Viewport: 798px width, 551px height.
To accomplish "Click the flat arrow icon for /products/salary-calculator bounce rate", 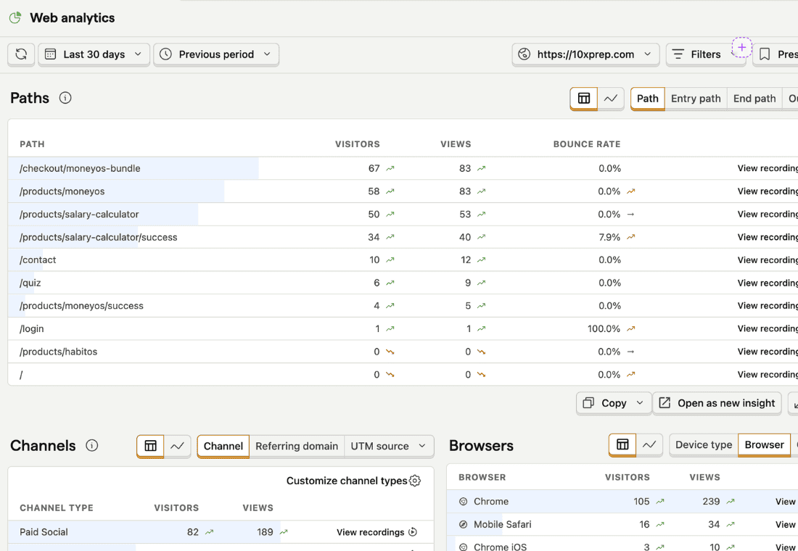I will [x=630, y=214].
